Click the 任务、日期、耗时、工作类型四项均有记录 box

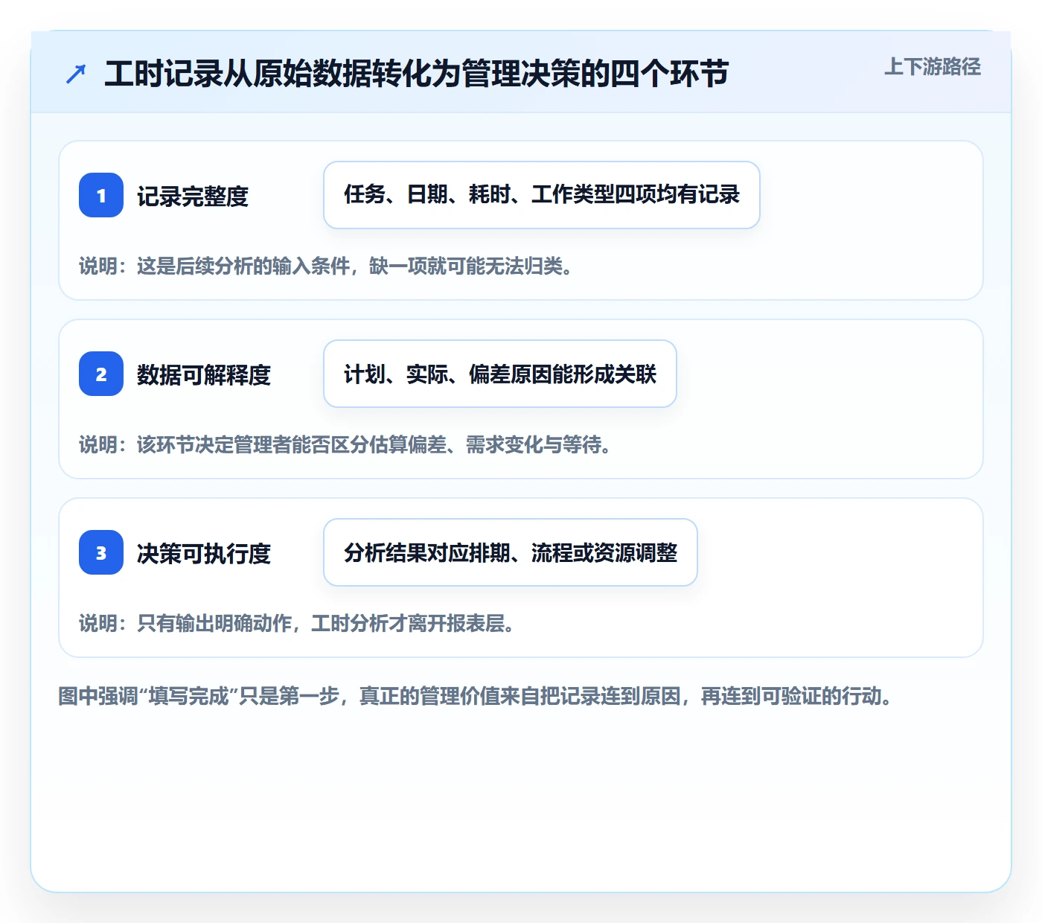[x=542, y=195]
